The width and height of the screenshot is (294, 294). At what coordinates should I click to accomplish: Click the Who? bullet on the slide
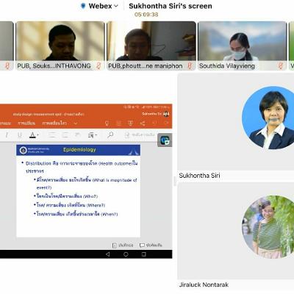point(65,196)
